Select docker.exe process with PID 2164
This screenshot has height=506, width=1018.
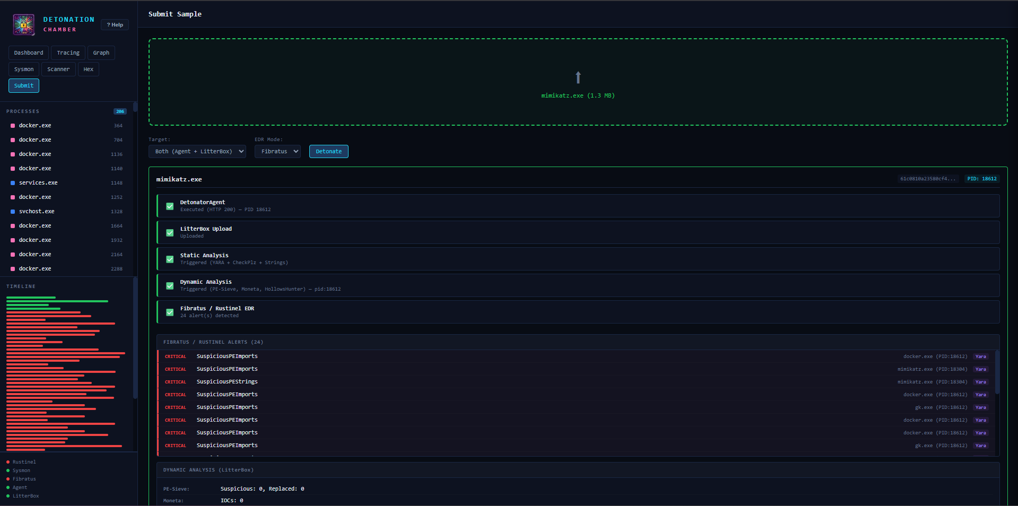point(66,255)
